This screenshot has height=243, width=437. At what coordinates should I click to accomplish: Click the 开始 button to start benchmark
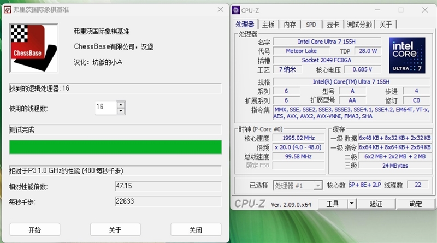[x=35, y=230]
